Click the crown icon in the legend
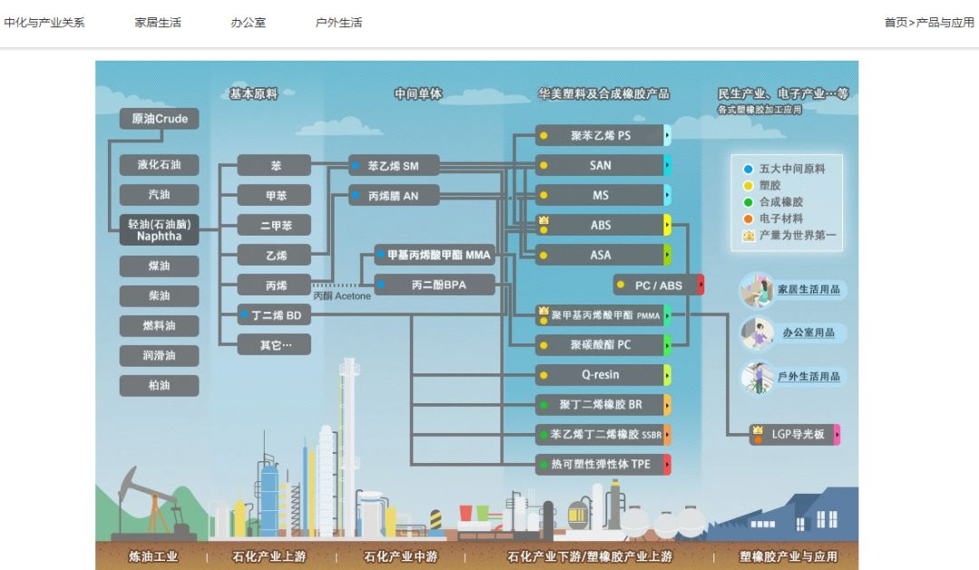Image resolution: width=979 pixels, height=570 pixels. [748, 236]
